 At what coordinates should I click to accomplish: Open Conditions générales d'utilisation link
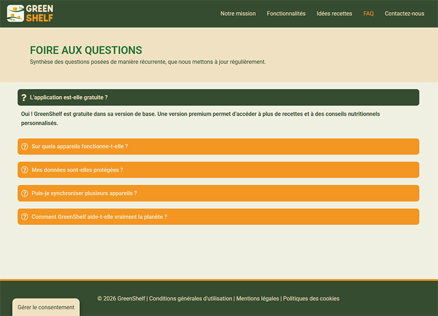191,298
